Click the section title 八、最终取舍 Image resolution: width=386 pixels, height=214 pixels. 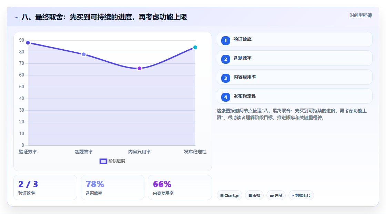coord(104,17)
